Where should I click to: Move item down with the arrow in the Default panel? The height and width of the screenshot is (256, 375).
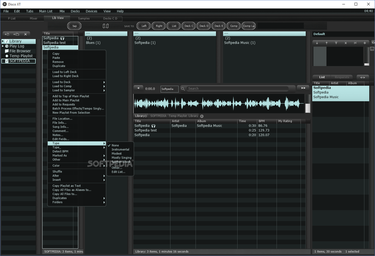click(x=317, y=43)
